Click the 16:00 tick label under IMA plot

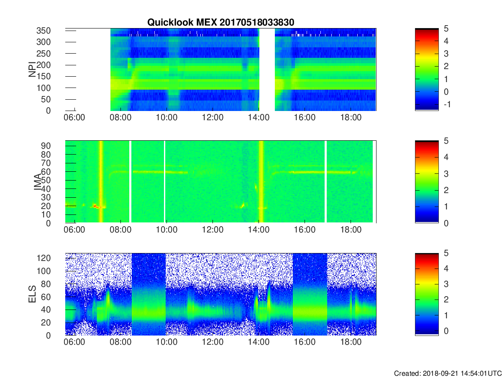305,230
